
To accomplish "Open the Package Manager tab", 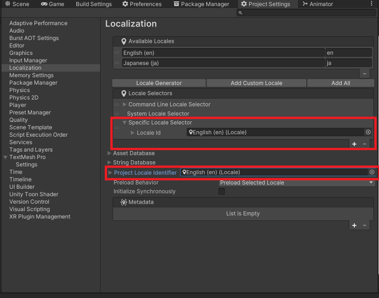I will (201, 4).
